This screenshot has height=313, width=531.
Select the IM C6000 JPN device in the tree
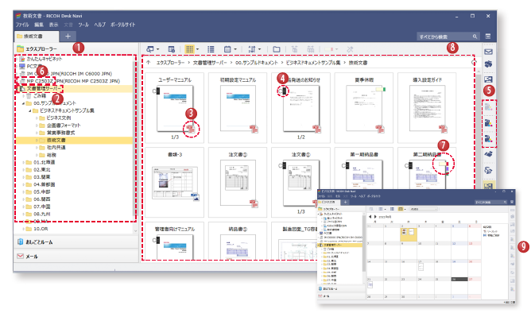69,73
